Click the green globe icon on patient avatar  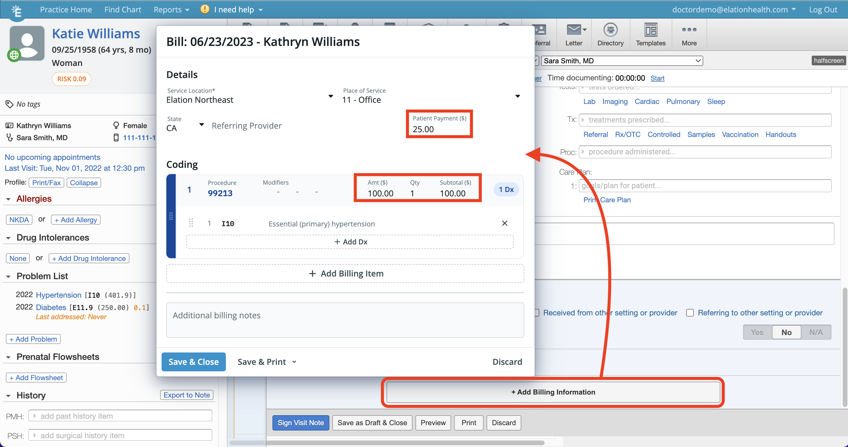14,55
